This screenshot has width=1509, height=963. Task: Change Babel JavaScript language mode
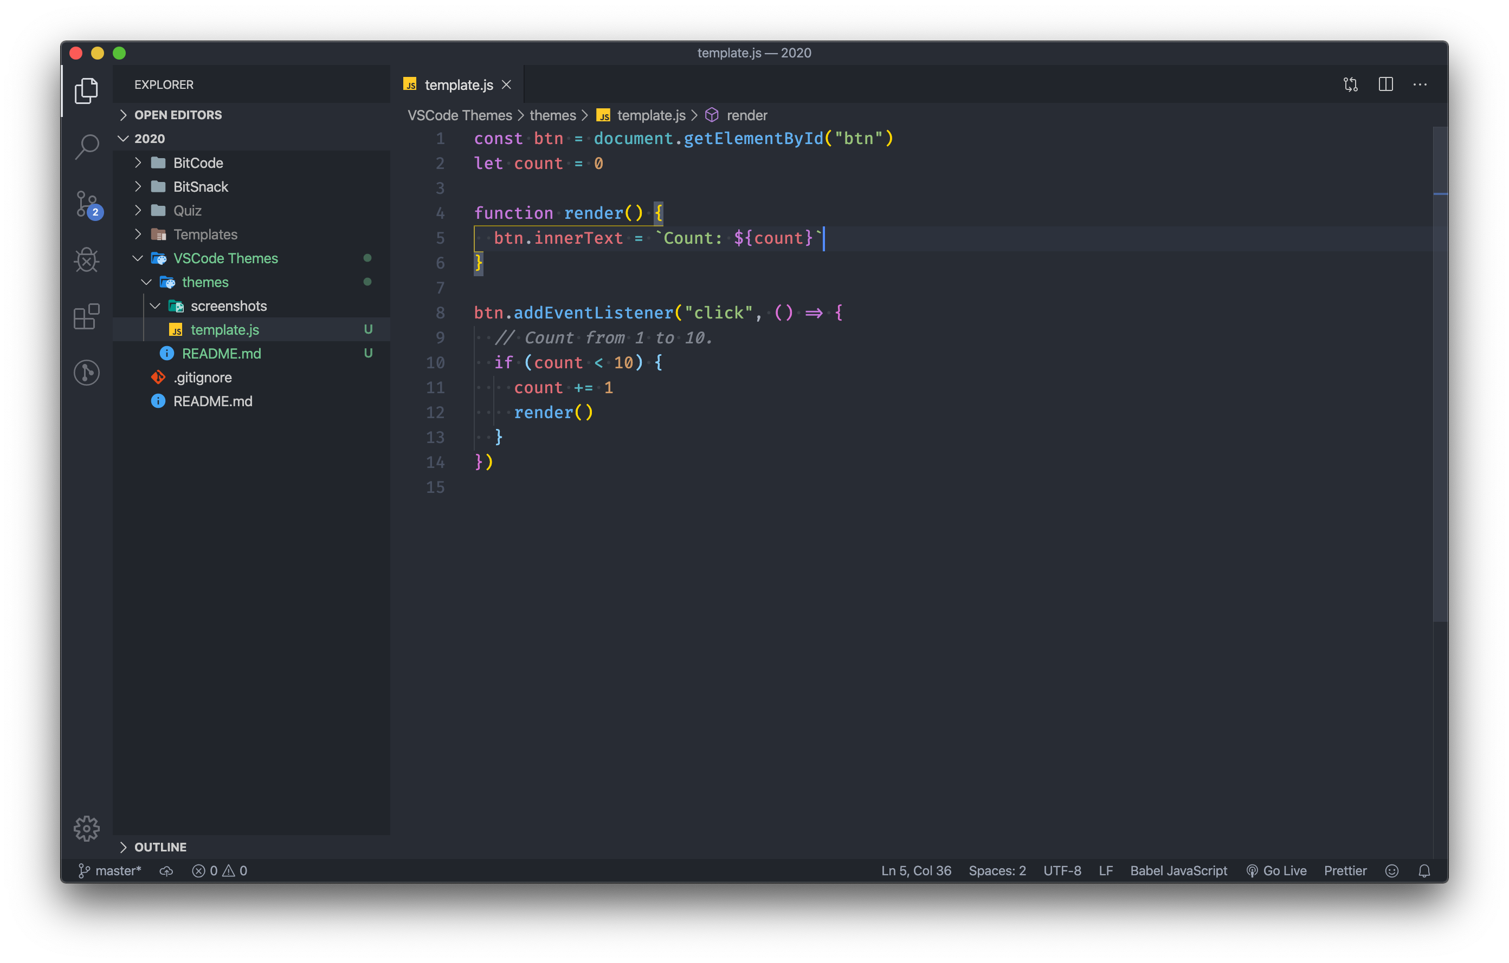click(1178, 871)
